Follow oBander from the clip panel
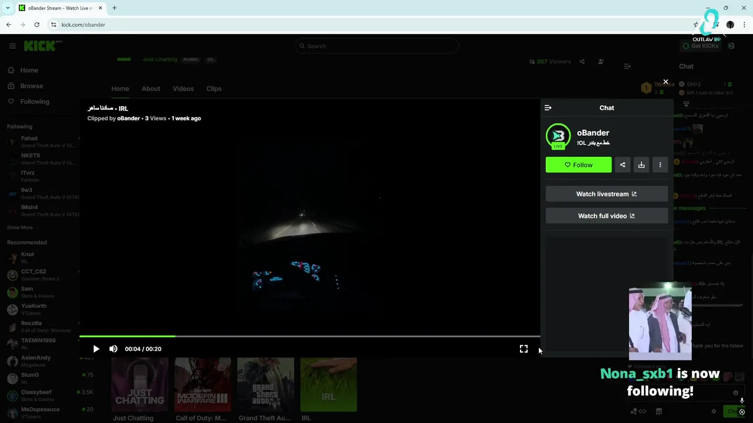753x423 pixels. point(578,165)
